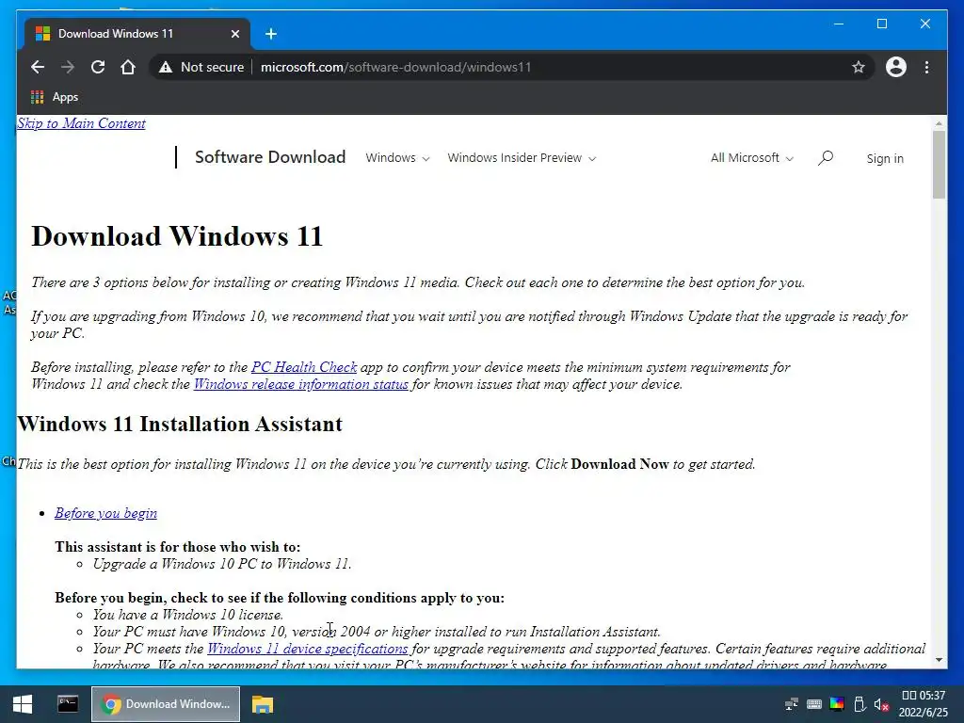Open the Software Download heading link
The height and width of the screenshot is (723, 964).
pyautogui.click(x=270, y=157)
